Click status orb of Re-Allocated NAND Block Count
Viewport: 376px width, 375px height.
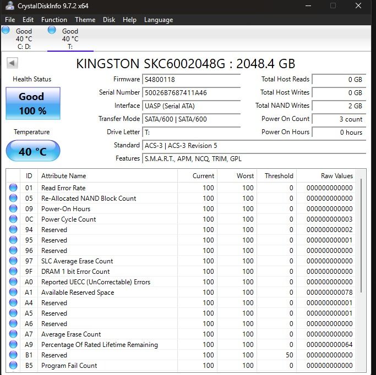pos(13,198)
